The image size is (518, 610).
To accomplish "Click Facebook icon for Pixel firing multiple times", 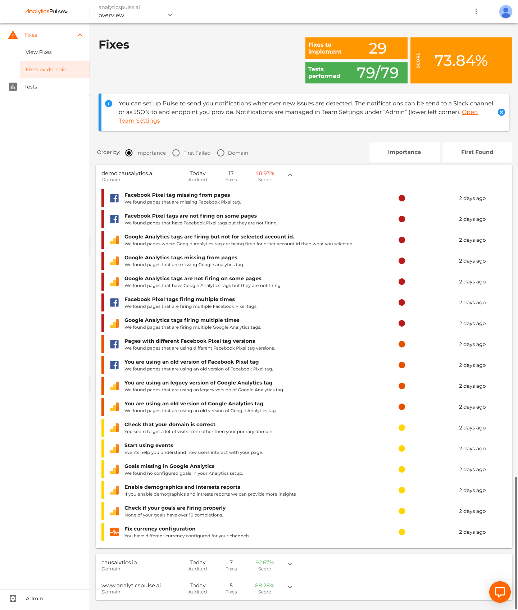I will pyautogui.click(x=114, y=302).
